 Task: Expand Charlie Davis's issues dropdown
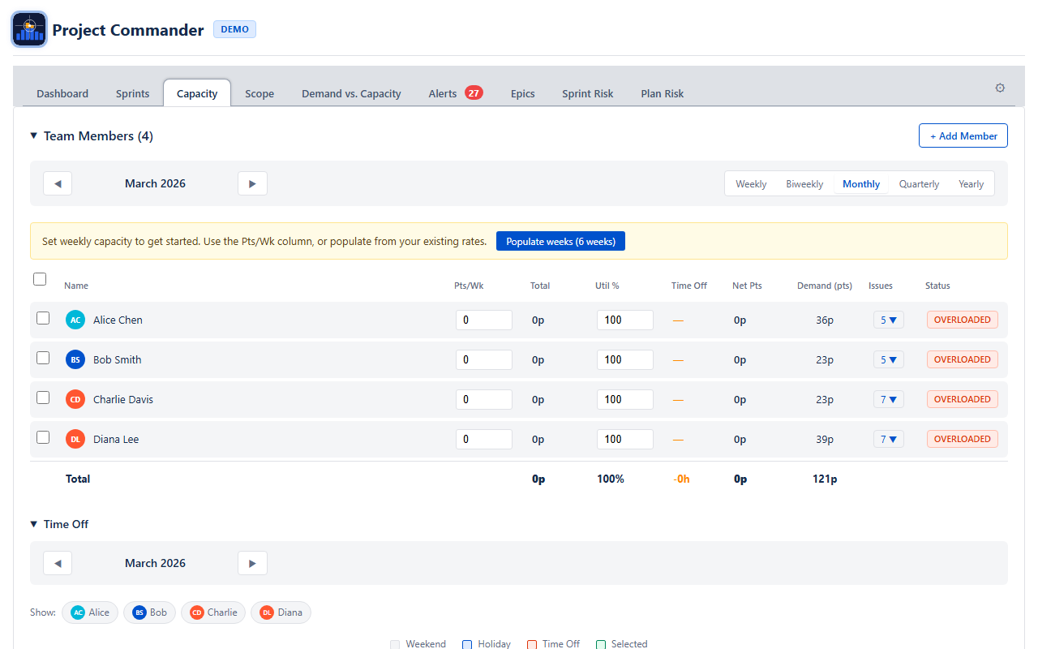[x=888, y=399]
